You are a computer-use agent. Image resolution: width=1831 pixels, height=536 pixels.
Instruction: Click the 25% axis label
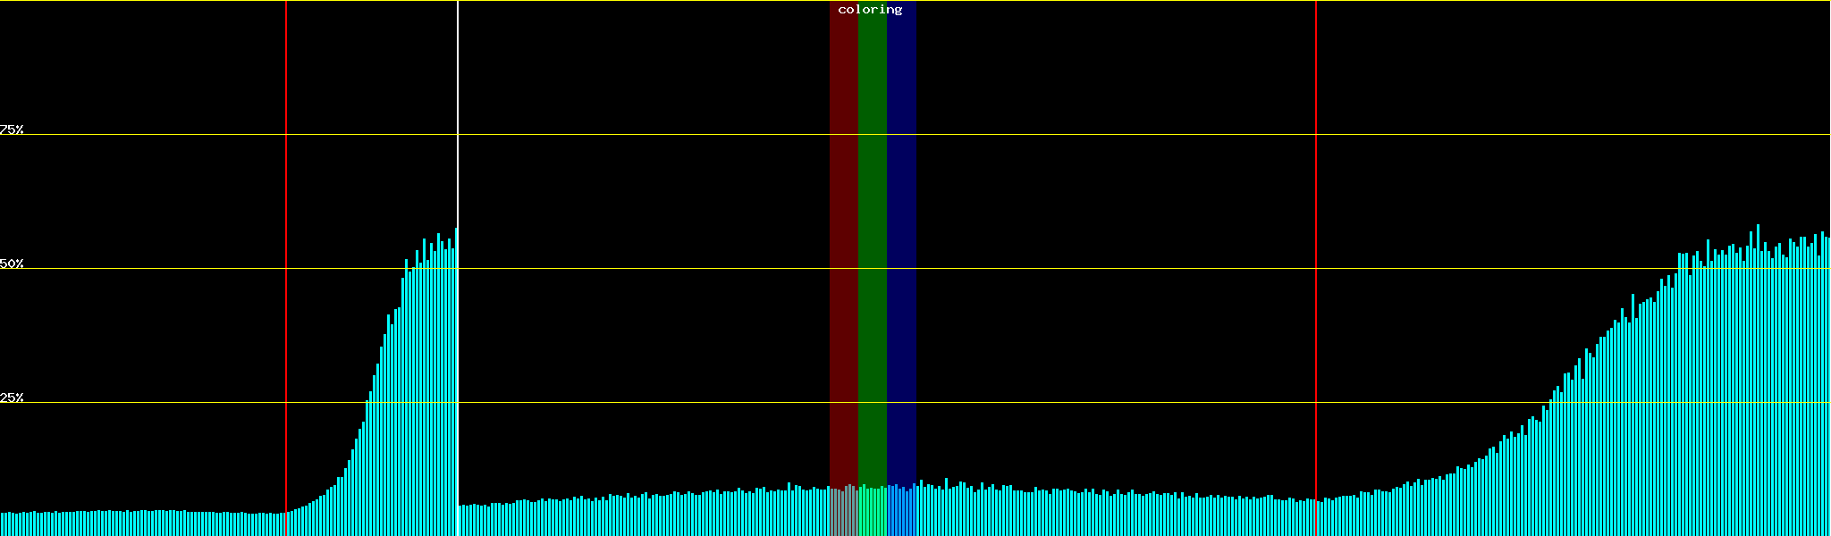12,398
